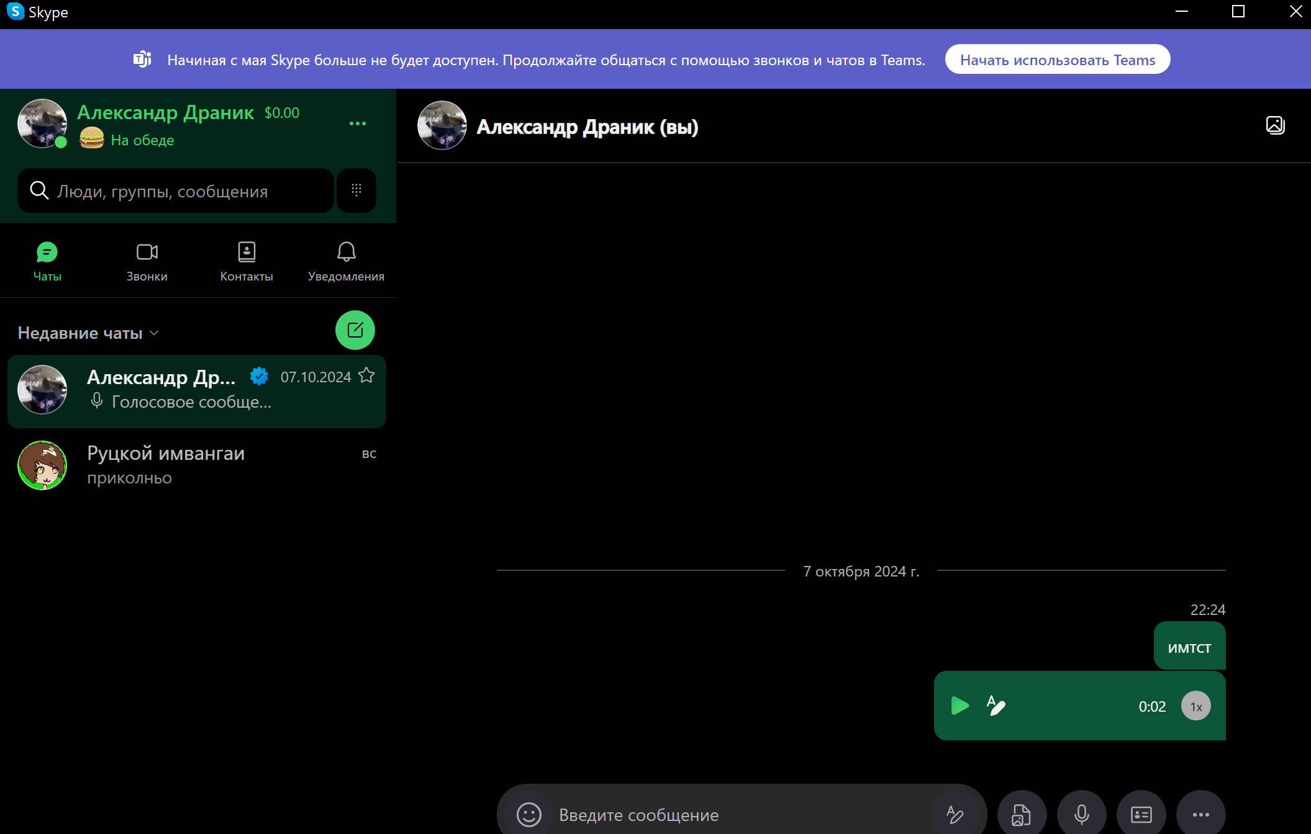Click Начать использовать Teams button
The width and height of the screenshot is (1311, 834).
coord(1058,60)
